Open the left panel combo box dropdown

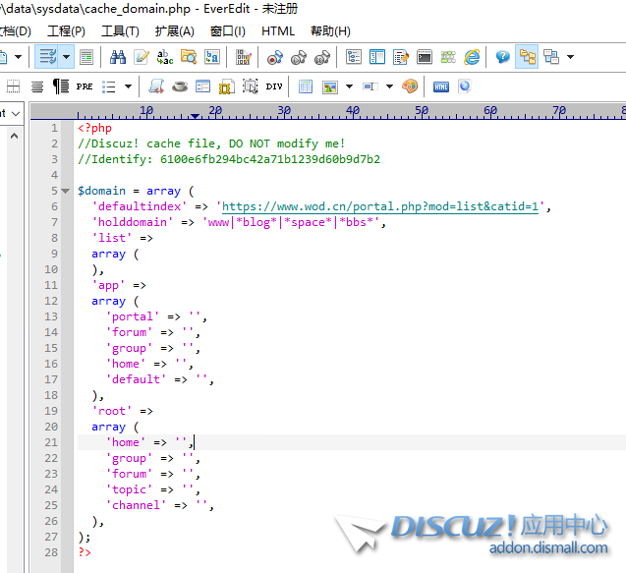16,114
